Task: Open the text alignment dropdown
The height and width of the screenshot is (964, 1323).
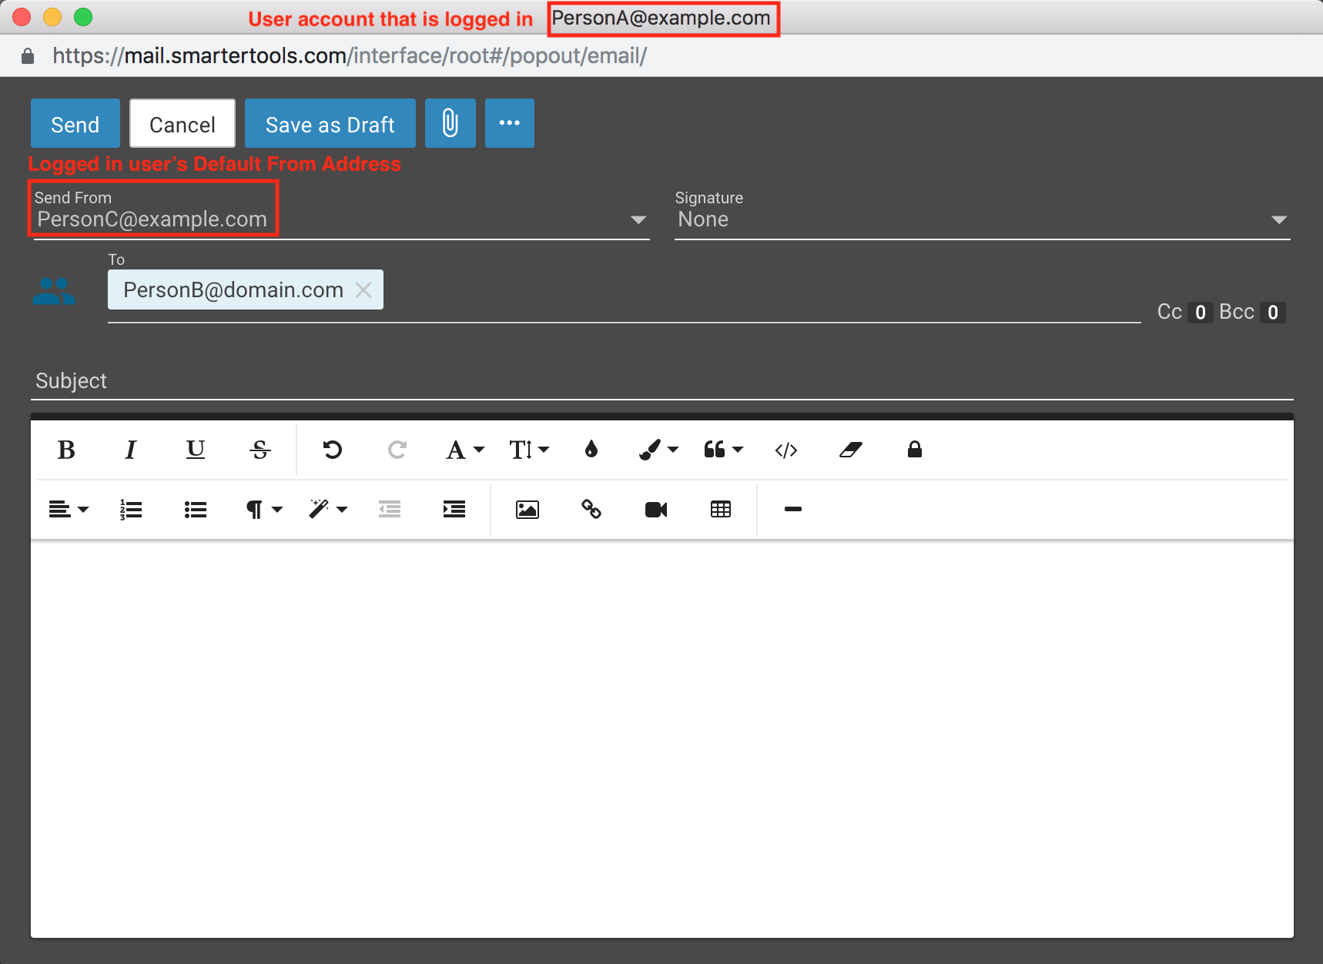Action: pyautogui.click(x=69, y=510)
